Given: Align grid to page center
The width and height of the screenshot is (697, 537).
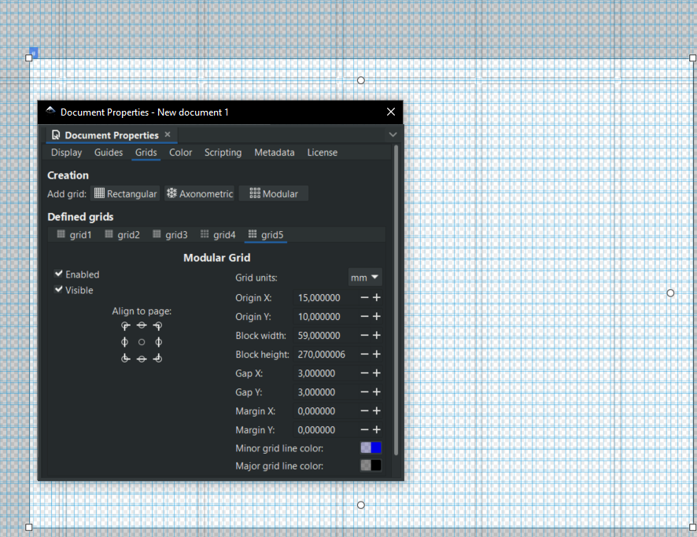Looking at the screenshot, I should coord(142,342).
